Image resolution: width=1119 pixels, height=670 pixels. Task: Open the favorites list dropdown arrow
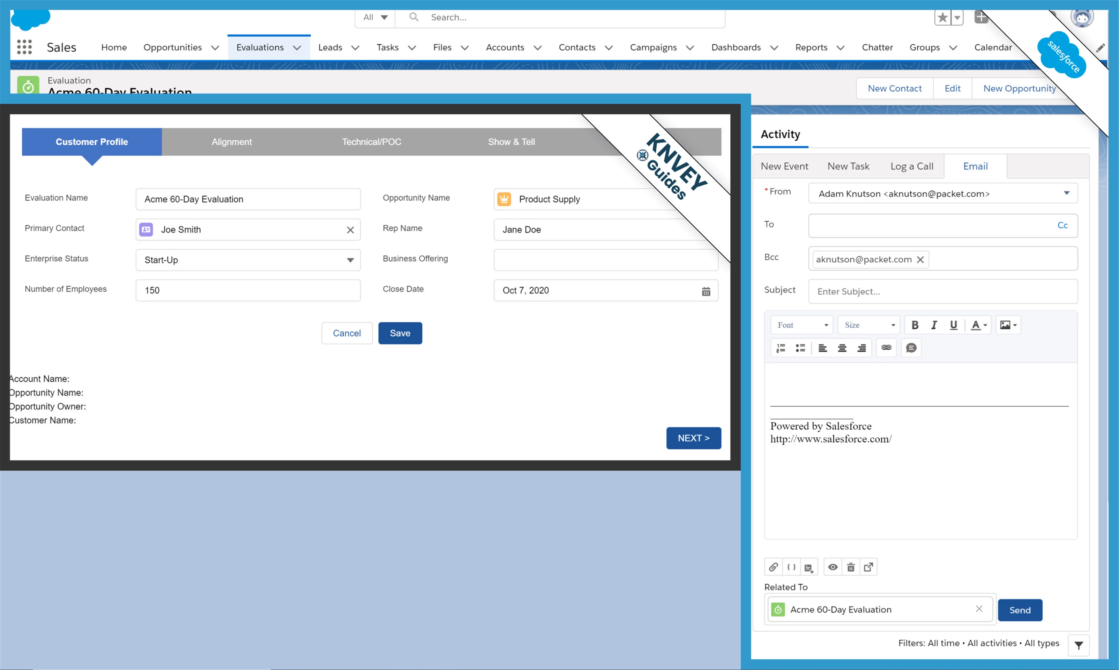[x=957, y=17]
